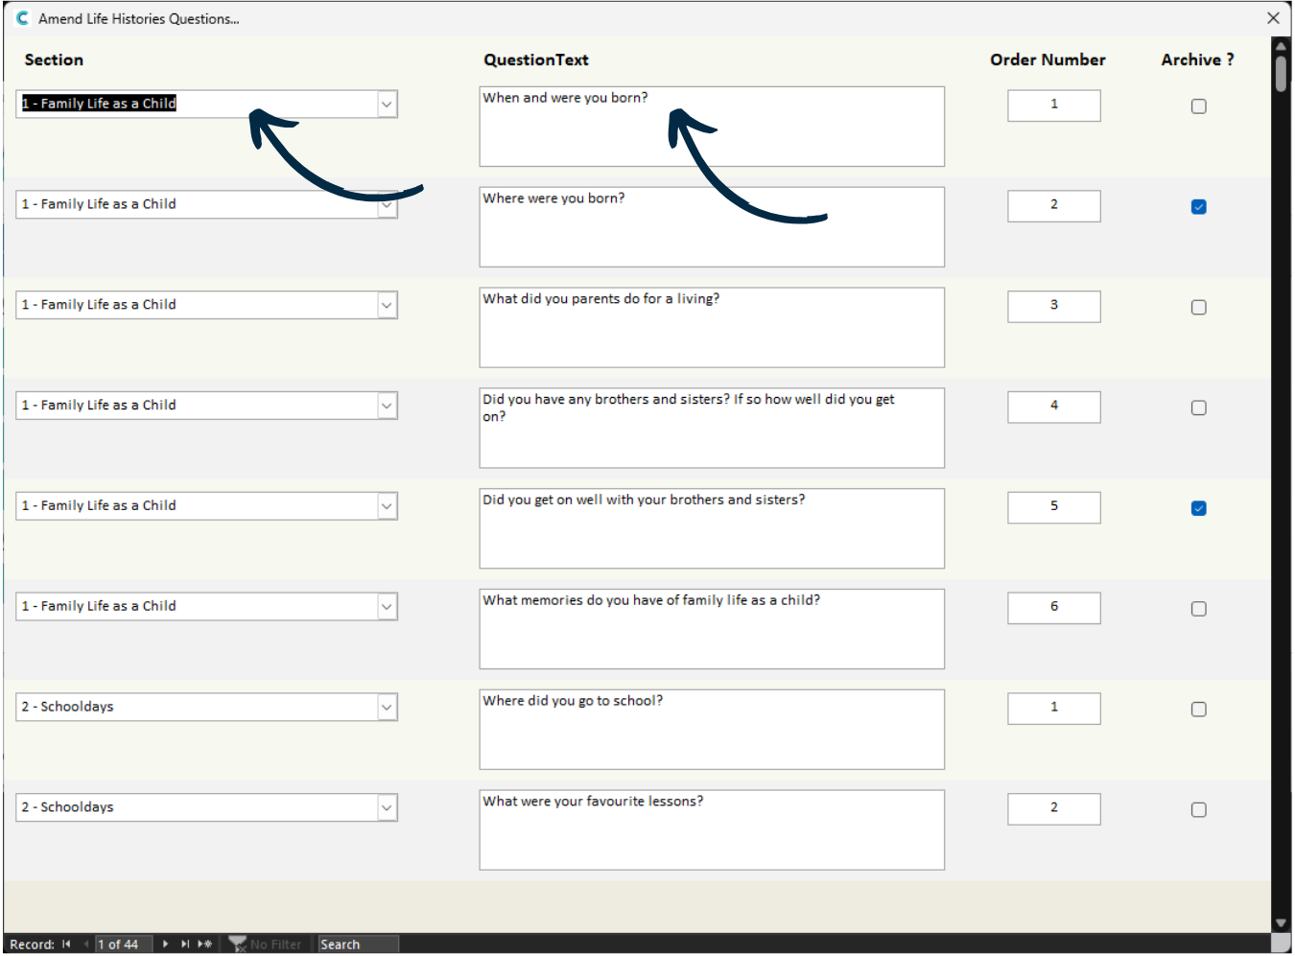Click order number 2 for 'Where were you born?'

point(1054,206)
